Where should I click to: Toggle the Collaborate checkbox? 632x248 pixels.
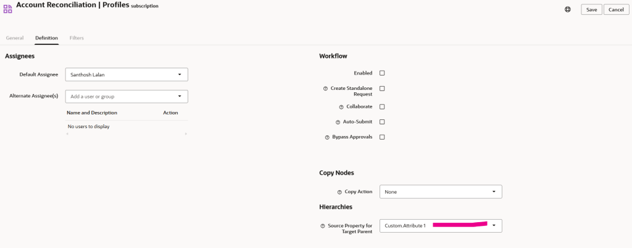click(382, 107)
